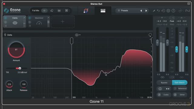The width and height of the screenshot is (194, 109).
Task: Open the Clarity module list menu icon
Action: pyautogui.click(x=6, y=26)
